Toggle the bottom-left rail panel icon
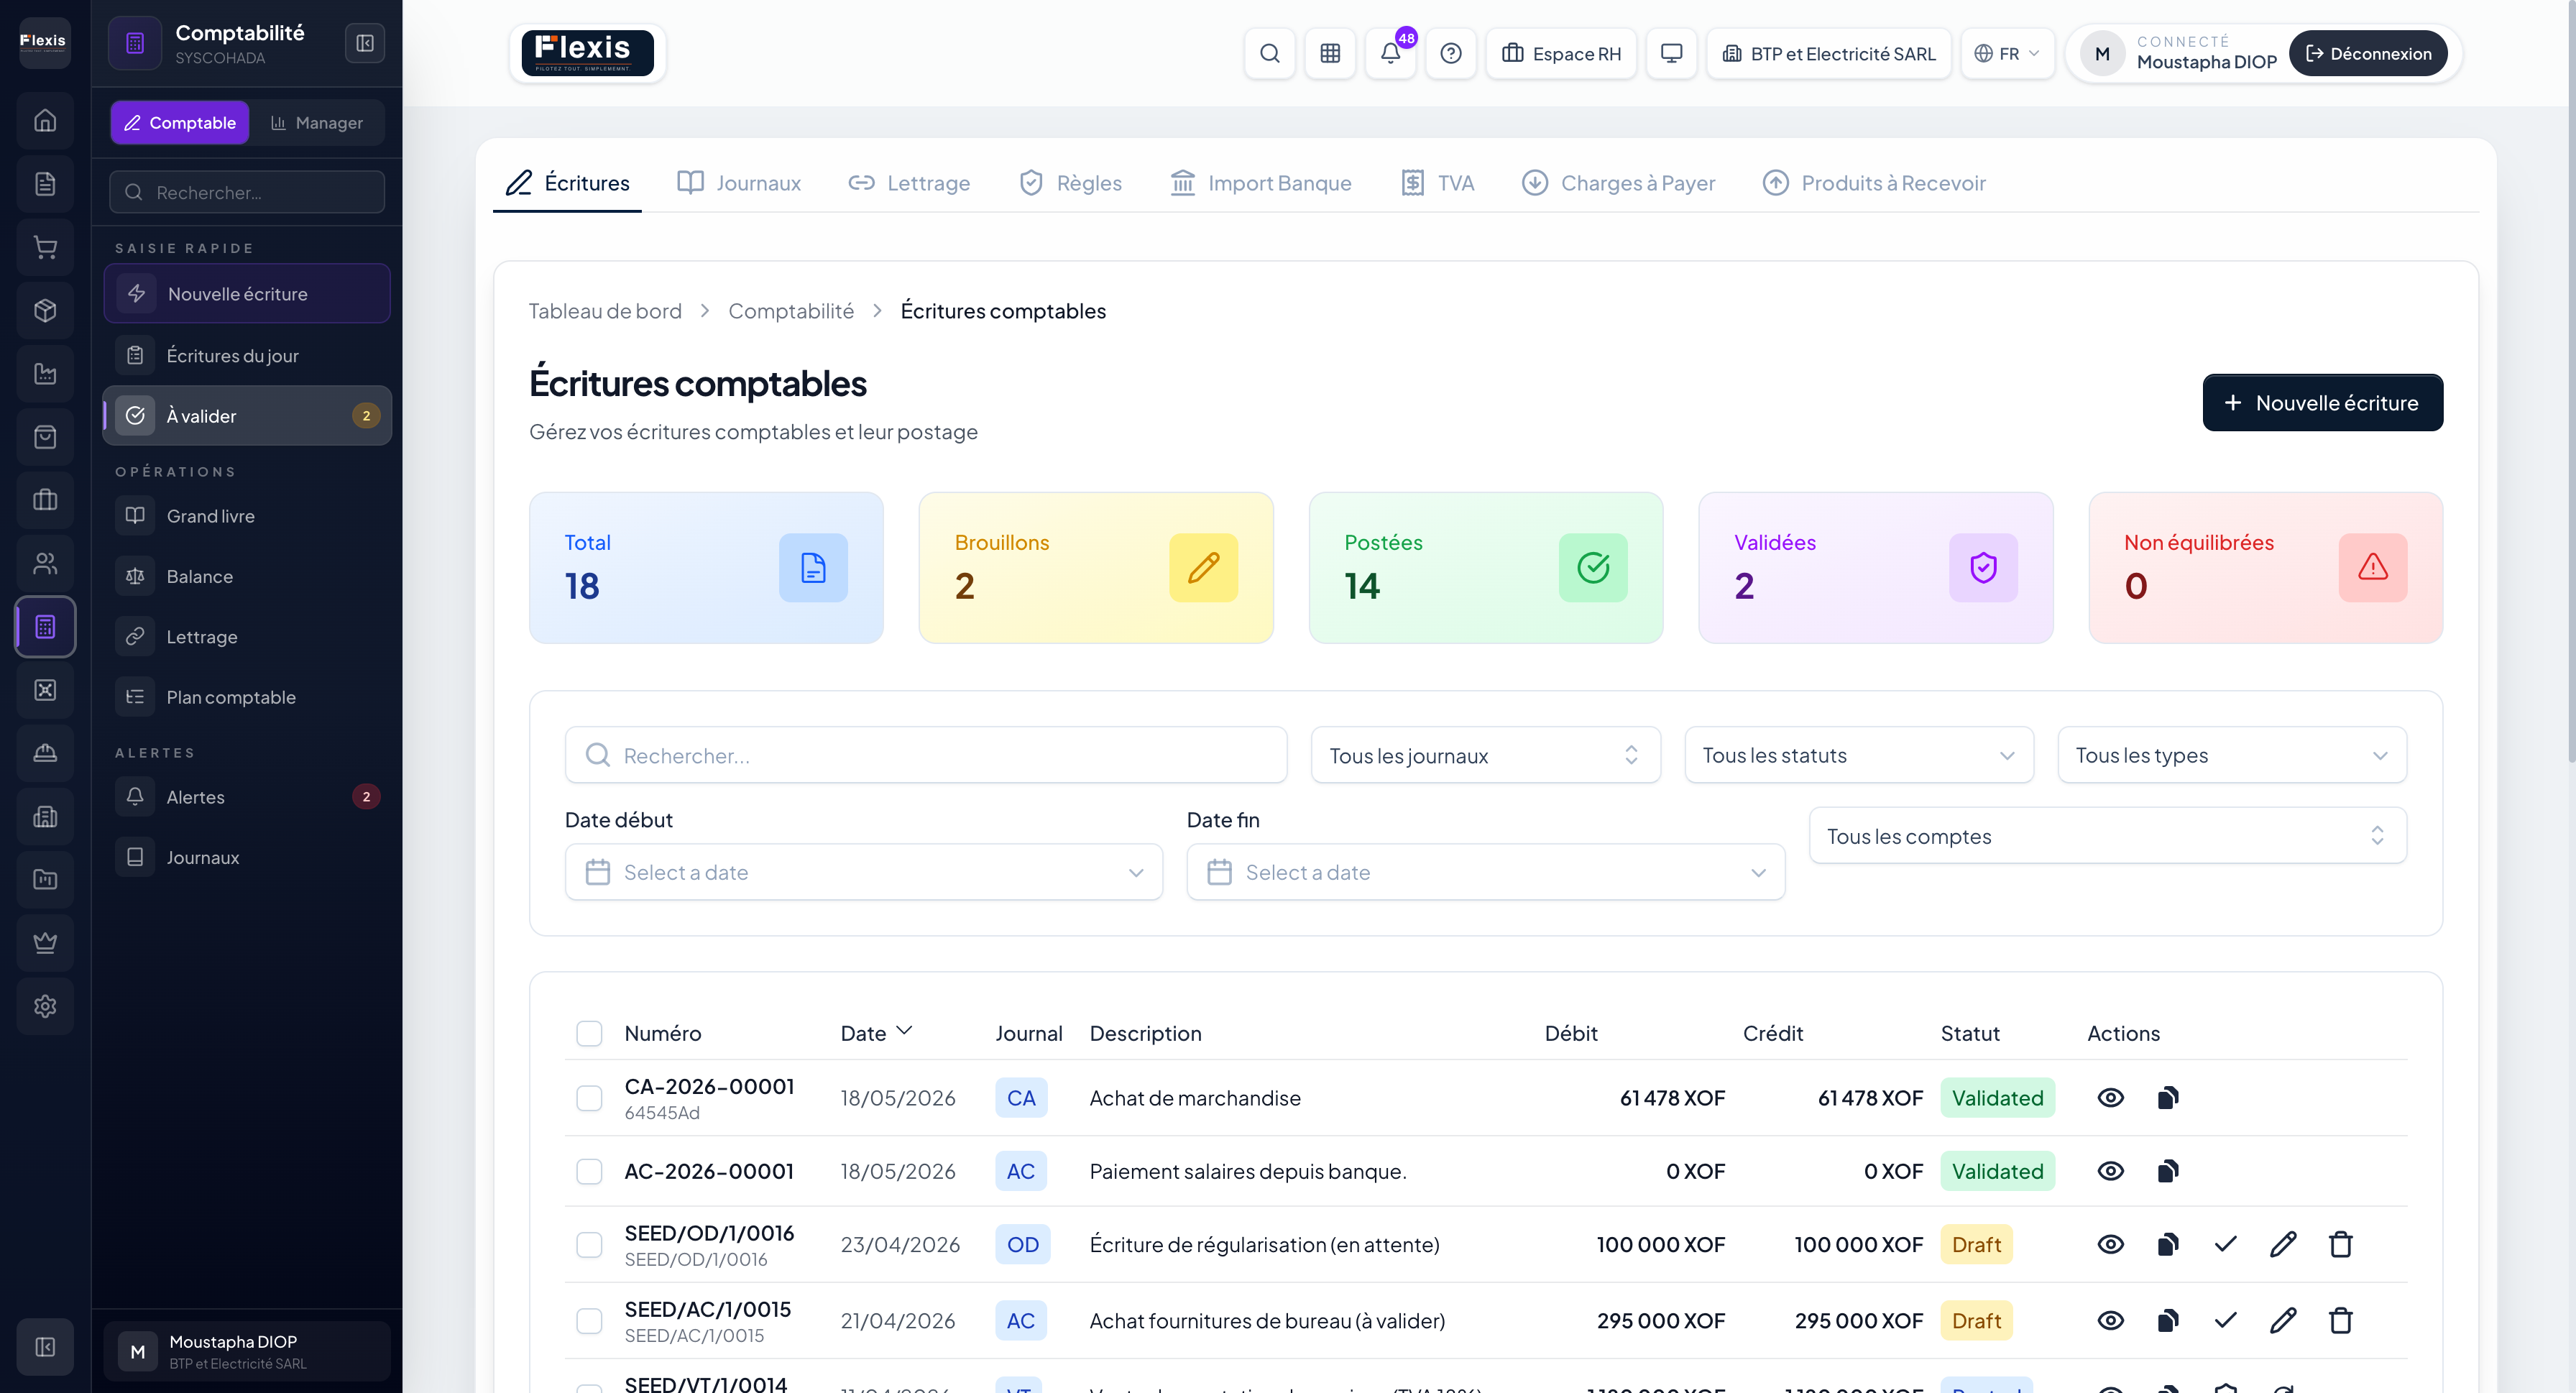Image resolution: width=2576 pixels, height=1393 pixels. (x=45, y=1347)
